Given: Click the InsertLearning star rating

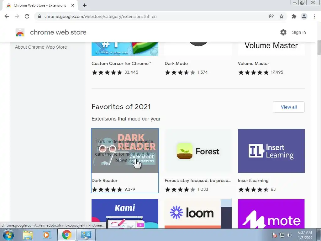Looking at the screenshot, I should 253,189.
